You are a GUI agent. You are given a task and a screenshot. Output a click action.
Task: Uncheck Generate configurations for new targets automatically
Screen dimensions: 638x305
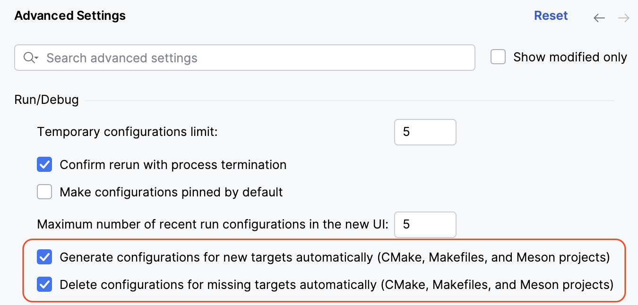pyautogui.click(x=44, y=257)
